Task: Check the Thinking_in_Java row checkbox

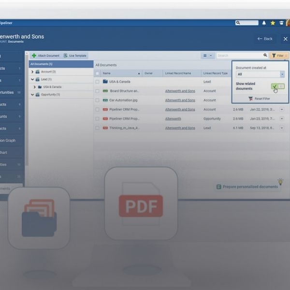Action: click(x=97, y=128)
